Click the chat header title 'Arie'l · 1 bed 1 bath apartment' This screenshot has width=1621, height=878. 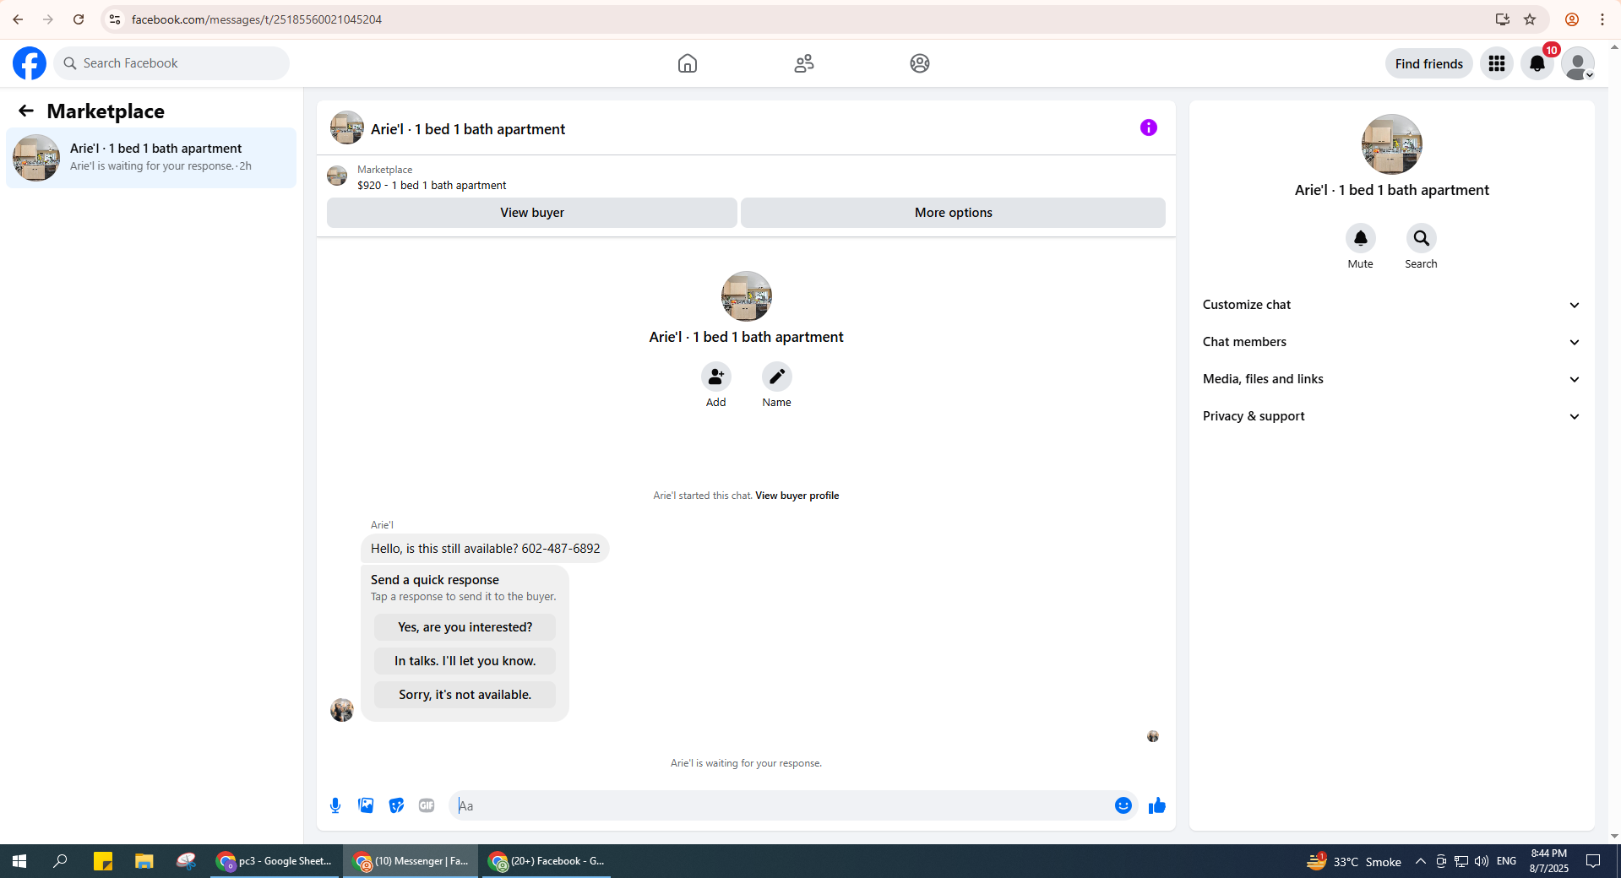468,129
